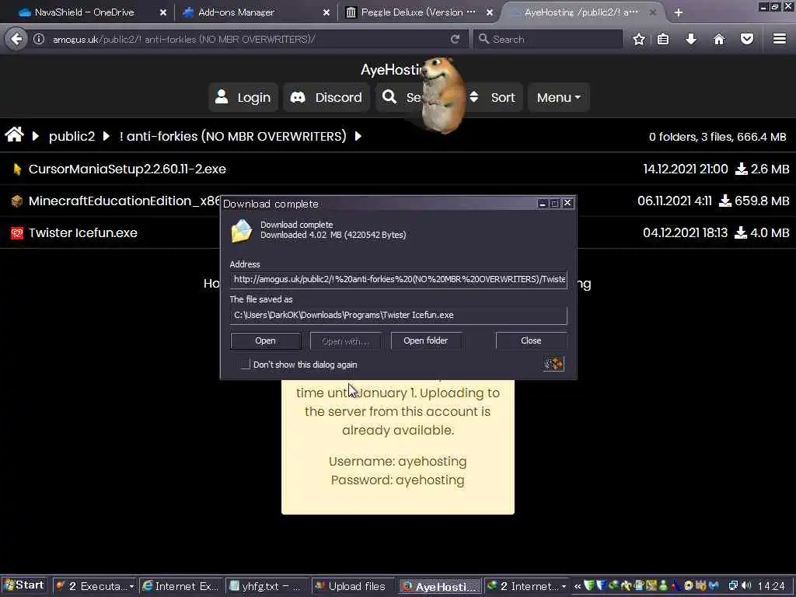Open a new tab with the plus icon
This screenshot has width=796, height=597.
678,12
